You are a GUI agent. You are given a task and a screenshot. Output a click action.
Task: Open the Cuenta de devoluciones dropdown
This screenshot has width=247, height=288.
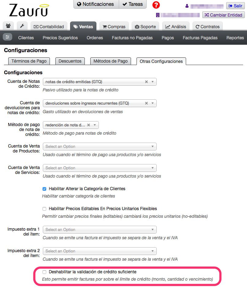pos(100,103)
